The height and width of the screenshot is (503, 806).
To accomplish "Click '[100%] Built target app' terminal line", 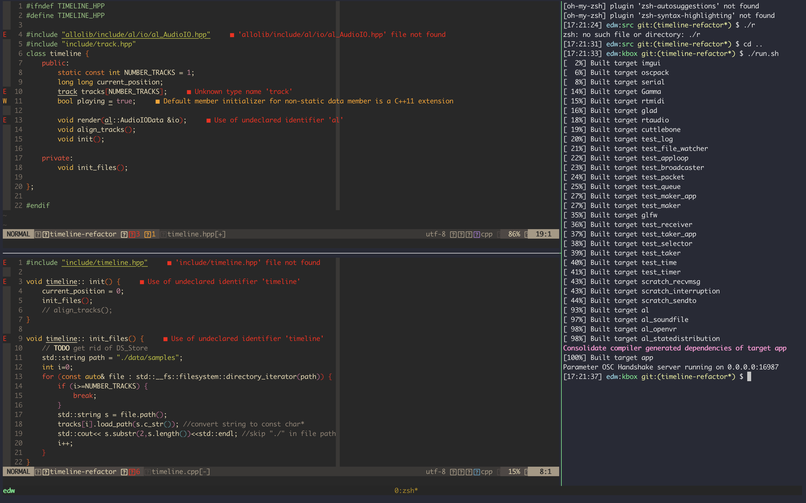I will tap(608, 358).
